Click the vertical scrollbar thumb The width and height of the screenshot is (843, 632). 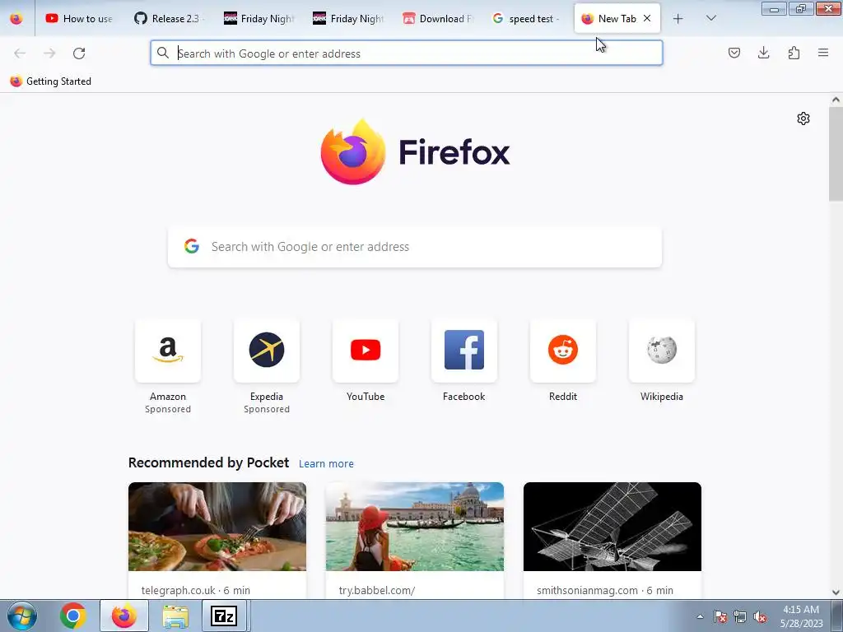(x=836, y=154)
